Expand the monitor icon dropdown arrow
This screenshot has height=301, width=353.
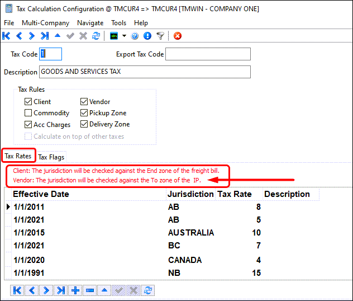tap(124, 36)
